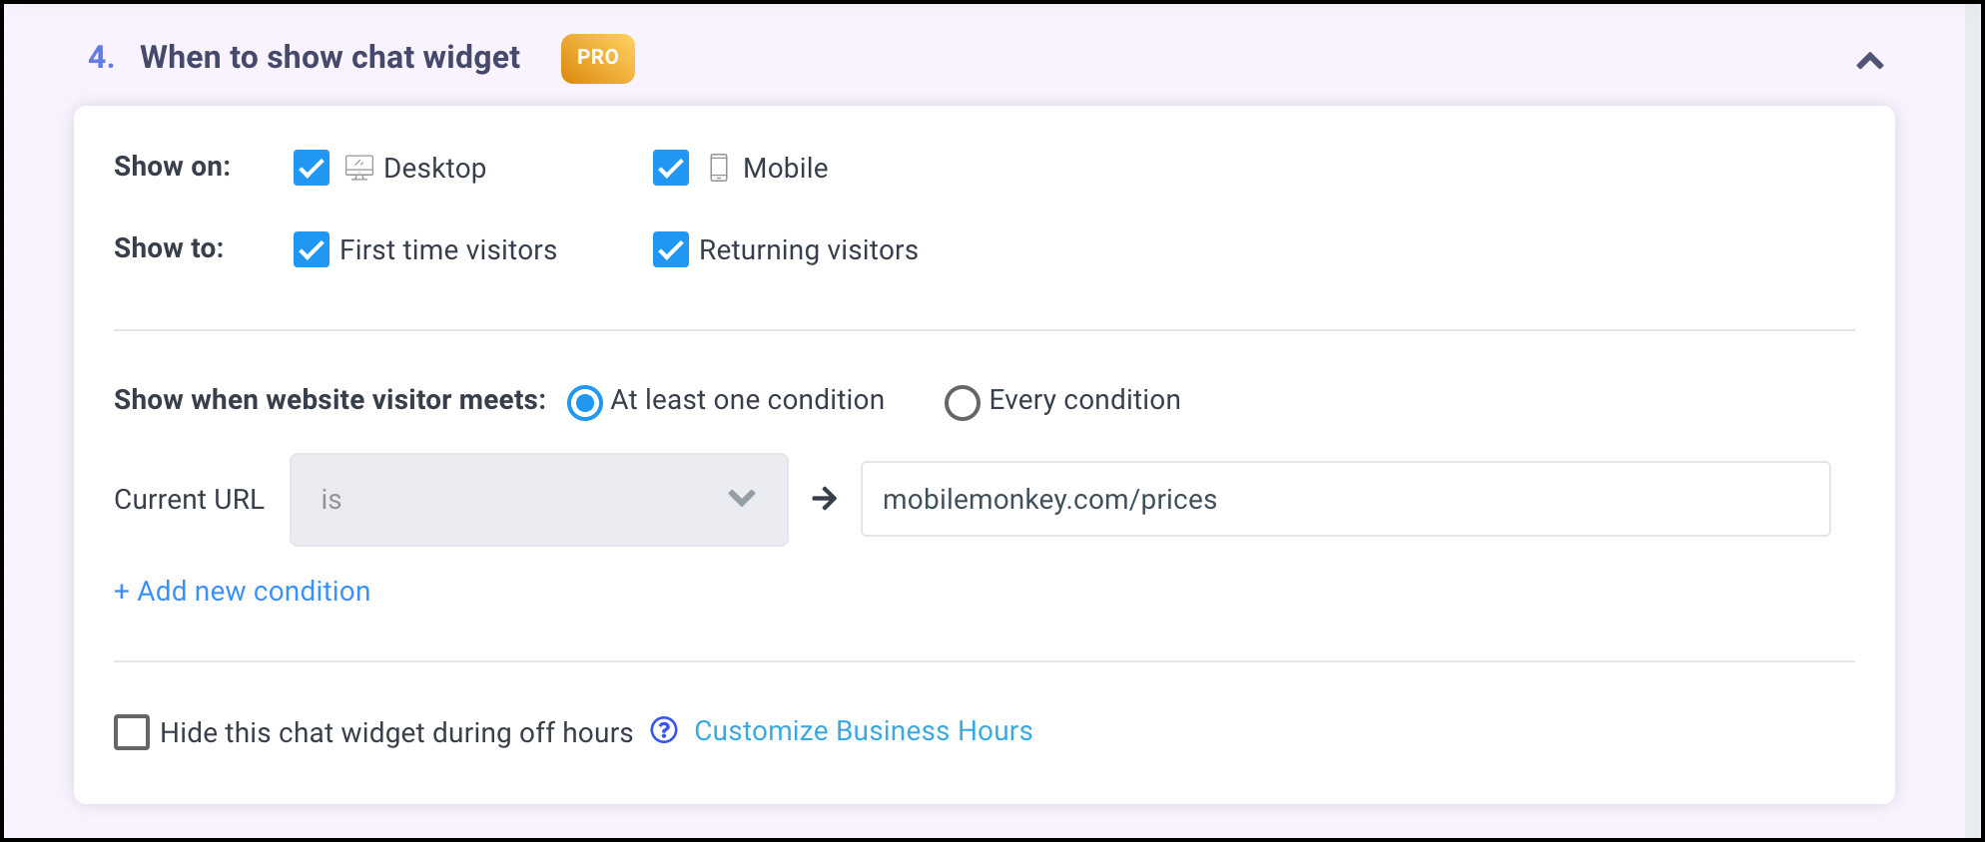Click the desktop monitor icon
The width and height of the screenshot is (1985, 842).
(359, 168)
